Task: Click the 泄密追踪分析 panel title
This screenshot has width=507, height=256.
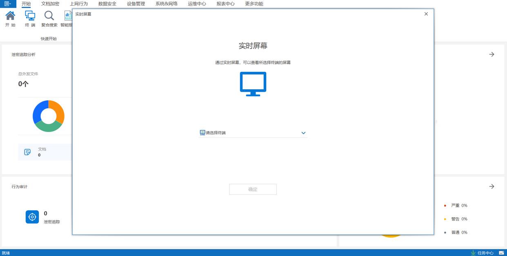Action: [23, 55]
